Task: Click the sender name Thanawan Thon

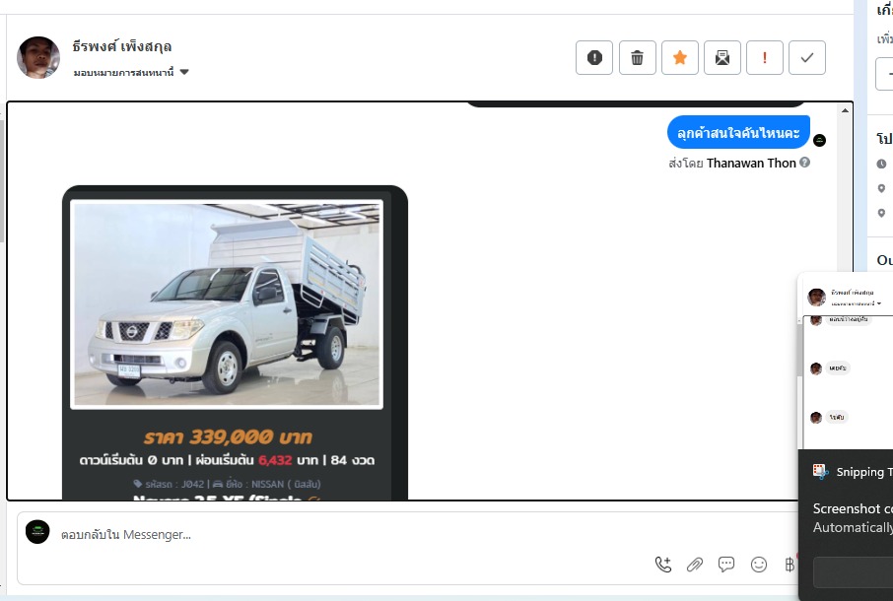Action: (751, 163)
